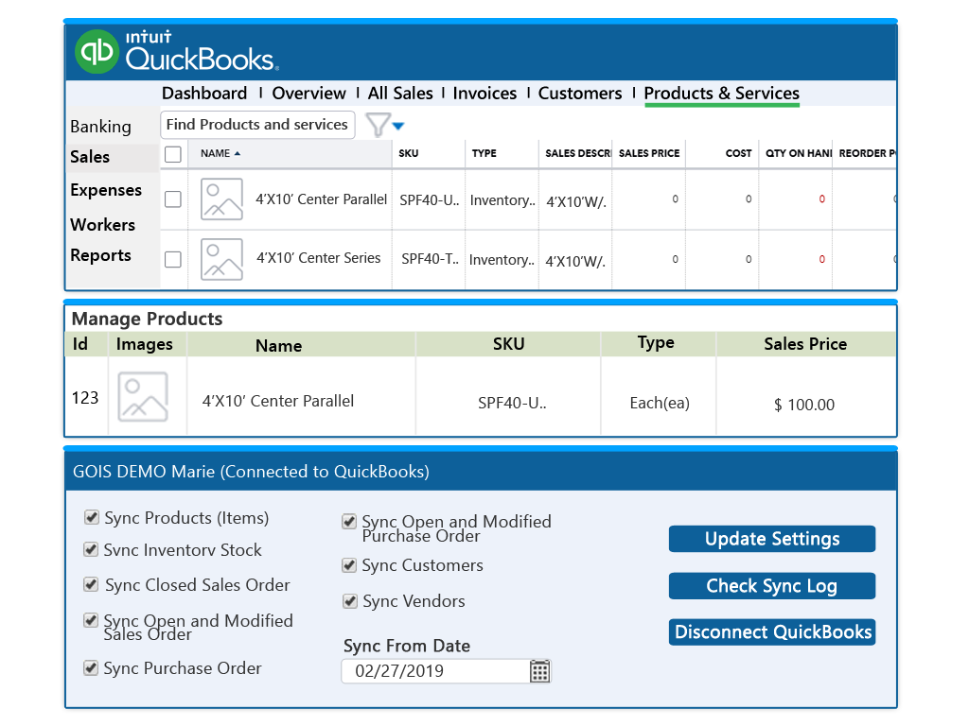
Task: Click SKU cell SPF40-T..
Action: click(x=431, y=259)
